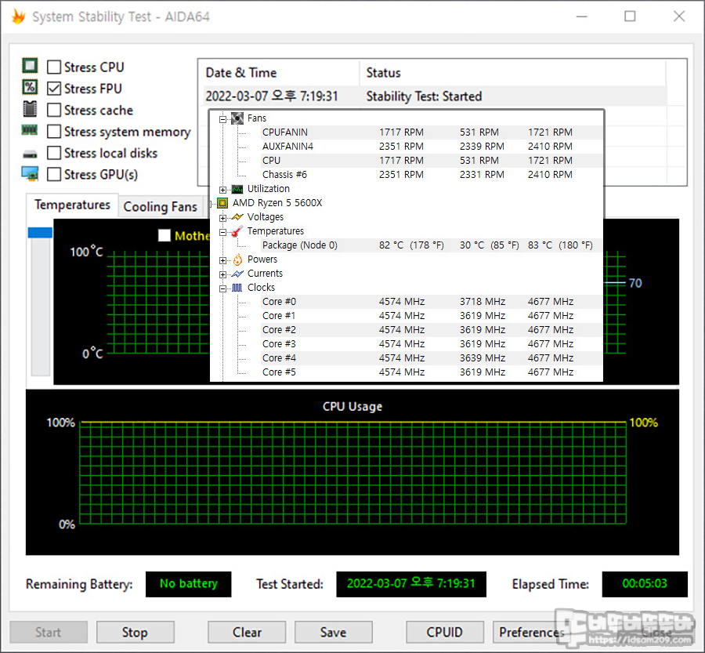Click the Powers flame icon
705x653 pixels.
237,259
